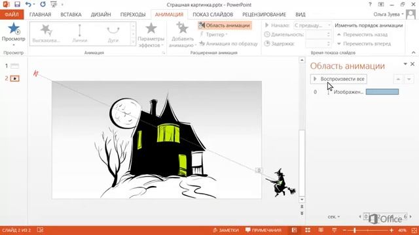
Task: Click the blue animation timing bar
Action: [382, 92]
